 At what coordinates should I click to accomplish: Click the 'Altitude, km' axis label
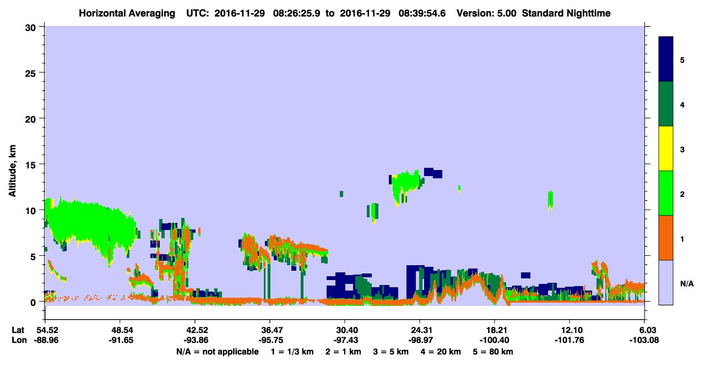12,172
